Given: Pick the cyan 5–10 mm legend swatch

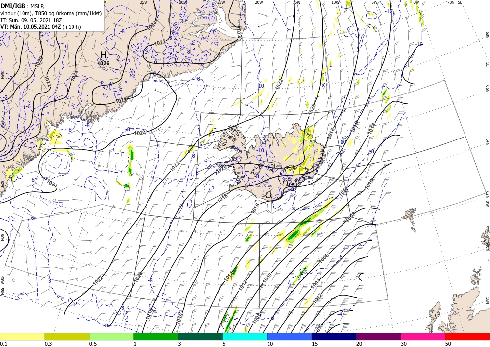Looking at the screenshot, I should 245,336.
